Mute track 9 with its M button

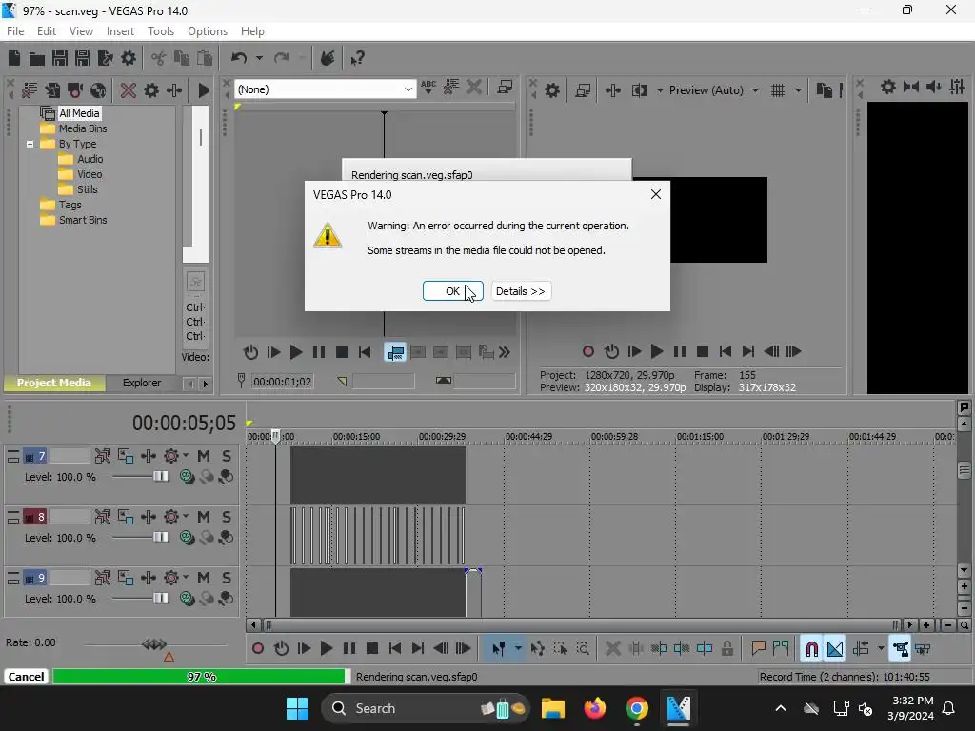click(x=204, y=578)
